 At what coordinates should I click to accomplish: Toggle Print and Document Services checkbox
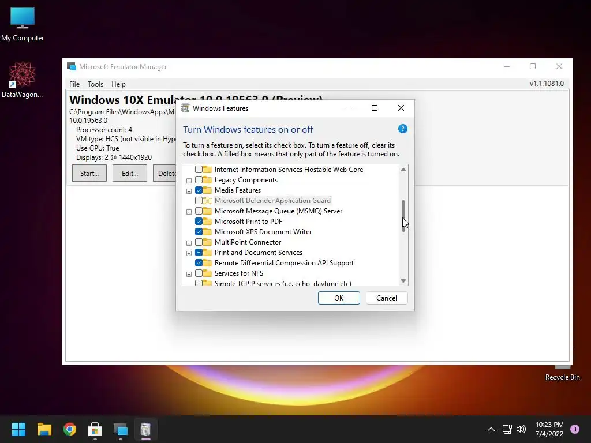coord(199,253)
